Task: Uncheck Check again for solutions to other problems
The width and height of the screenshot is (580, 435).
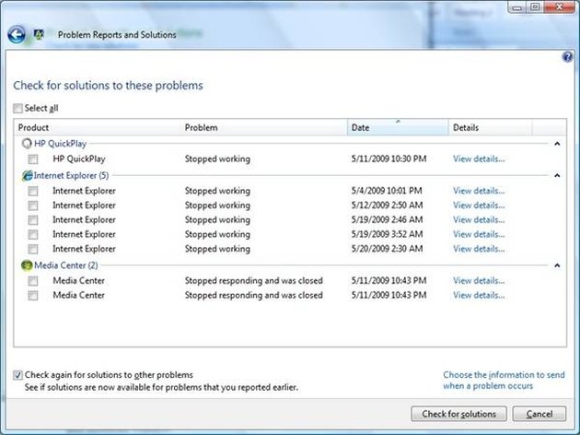Action: click(17, 375)
